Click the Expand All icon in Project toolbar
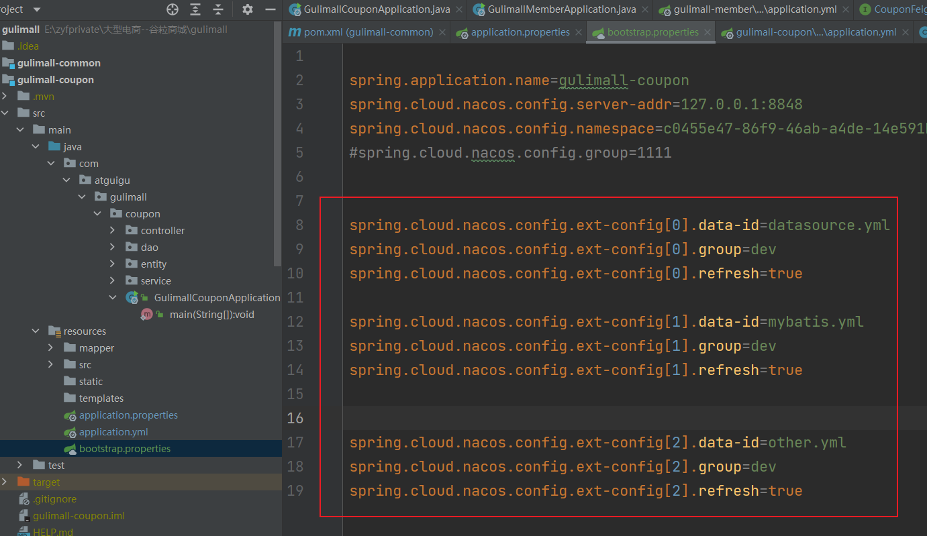The width and height of the screenshot is (927, 536). coord(195,9)
